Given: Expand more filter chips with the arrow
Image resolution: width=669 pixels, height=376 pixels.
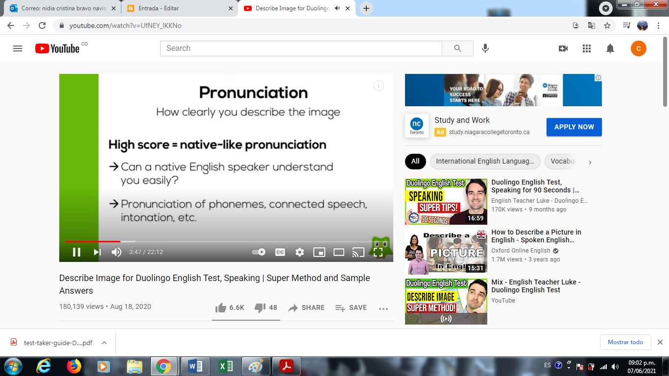Looking at the screenshot, I should [590, 162].
